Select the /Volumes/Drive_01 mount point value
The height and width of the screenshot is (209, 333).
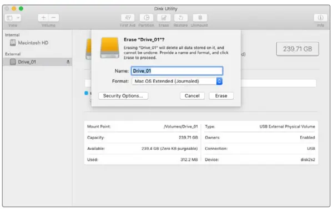tap(181, 126)
